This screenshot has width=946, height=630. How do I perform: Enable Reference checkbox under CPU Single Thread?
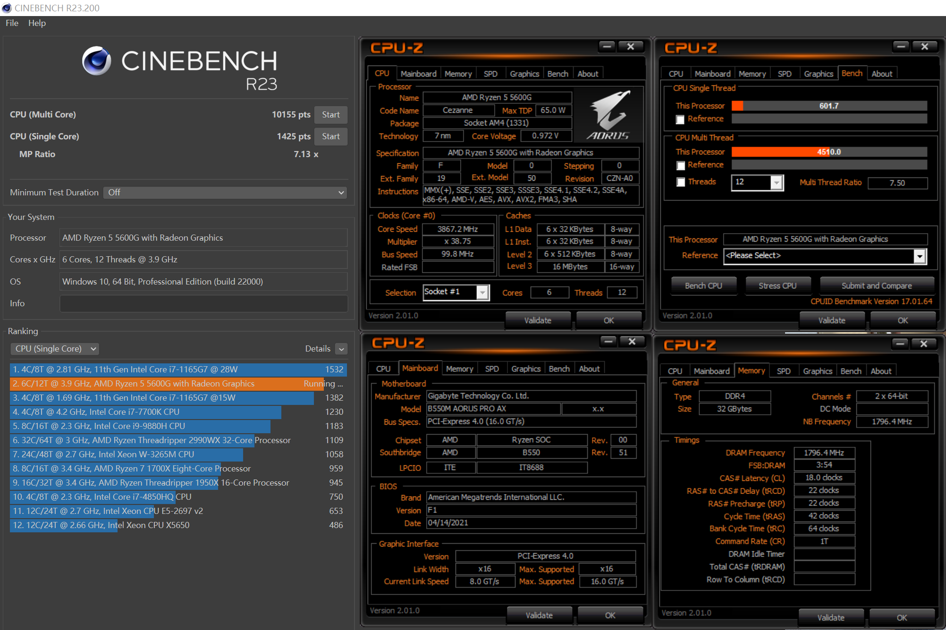click(x=680, y=119)
